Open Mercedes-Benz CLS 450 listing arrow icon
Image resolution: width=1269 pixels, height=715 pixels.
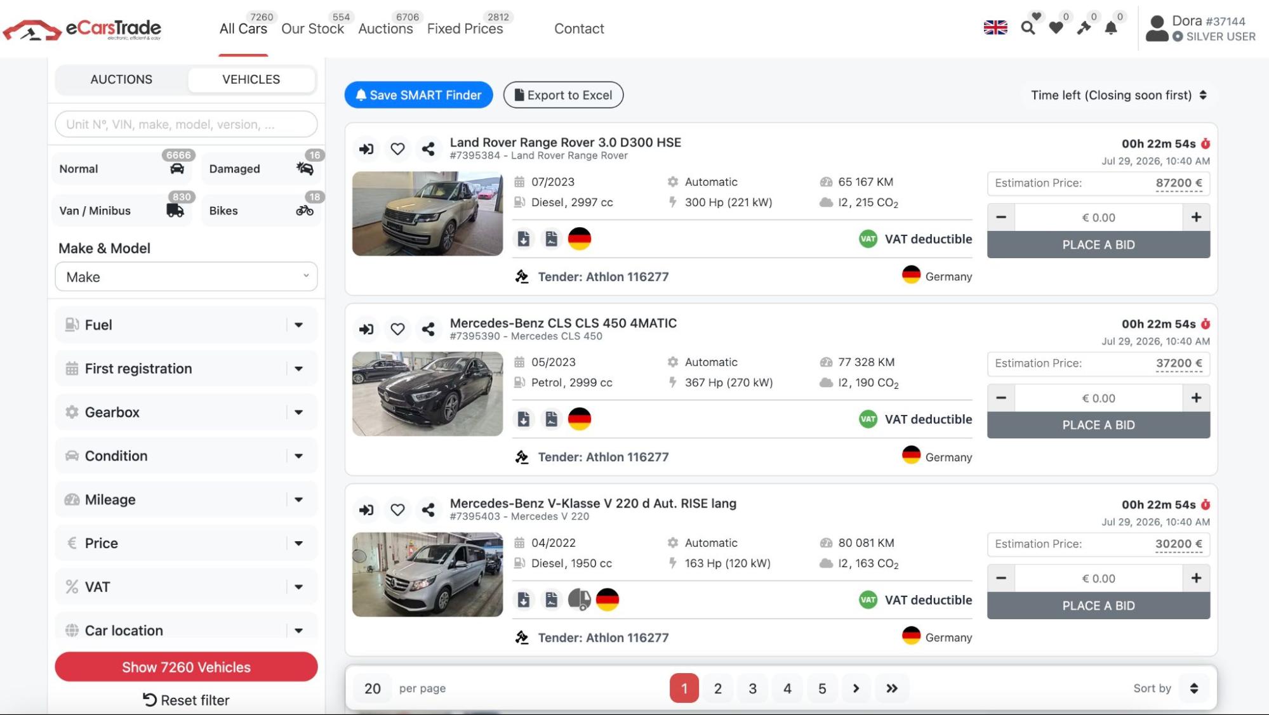[366, 329]
